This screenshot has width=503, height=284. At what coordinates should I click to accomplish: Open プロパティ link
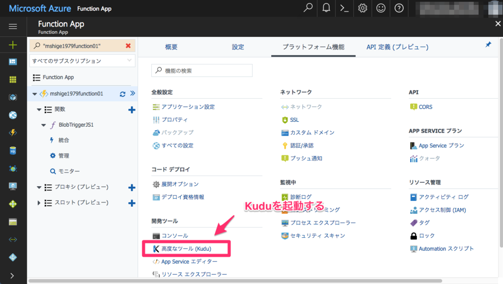(174, 120)
